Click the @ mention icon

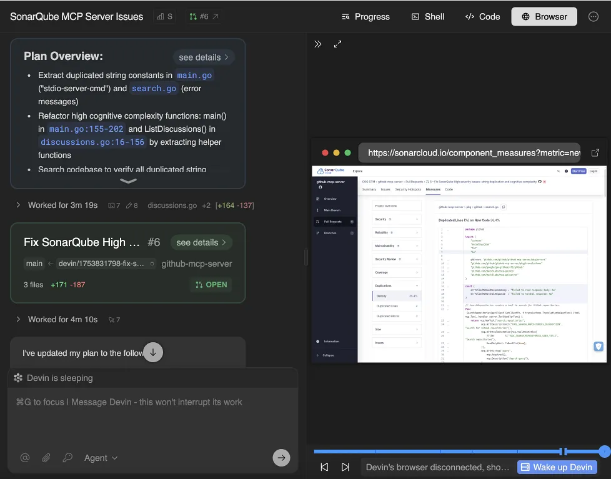25,458
